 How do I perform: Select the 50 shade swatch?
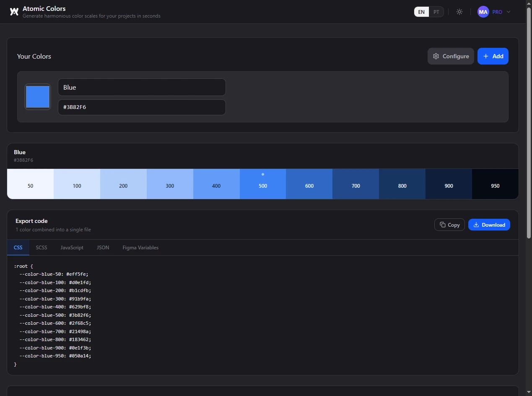click(x=30, y=184)
